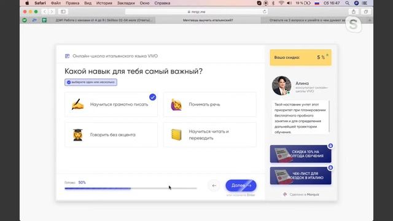Click the consultant Алина avatar
This screenshot has width=393, height=221.
282,86
